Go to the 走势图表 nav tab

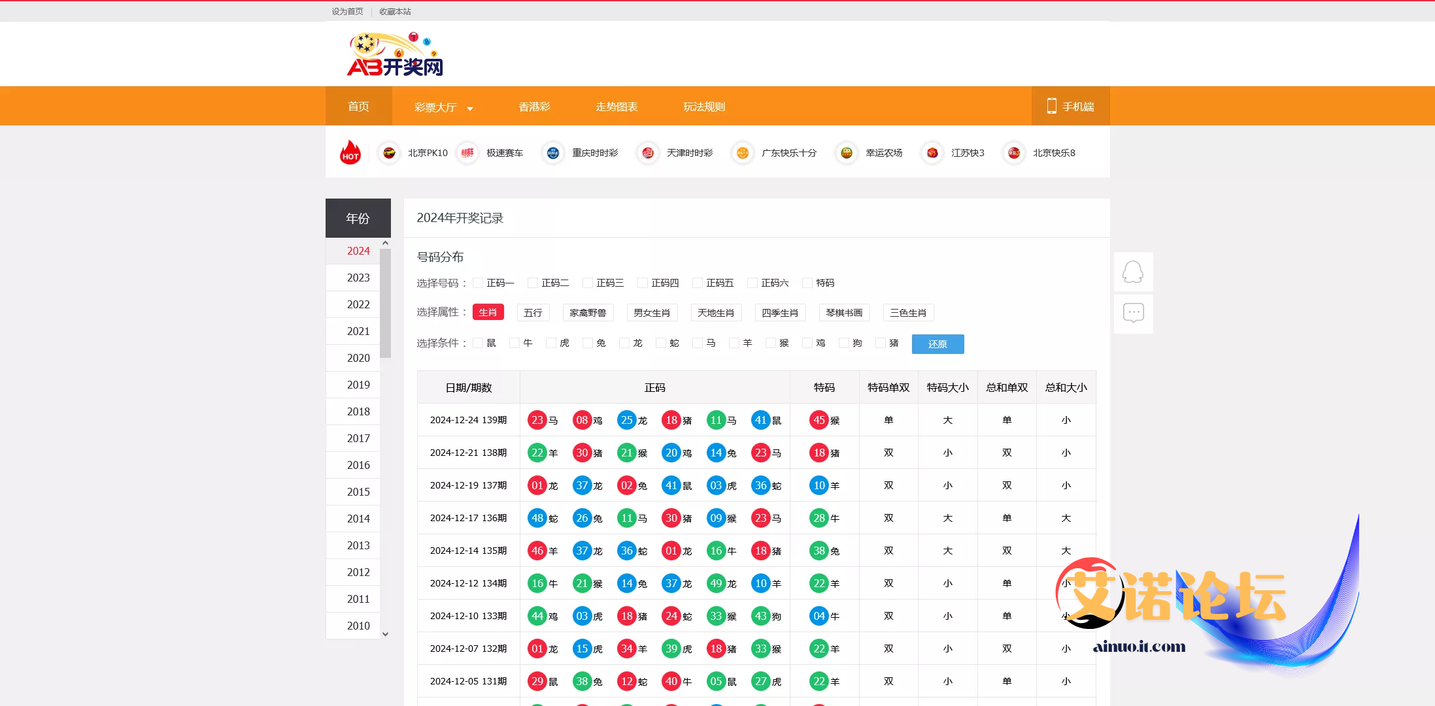616,106
